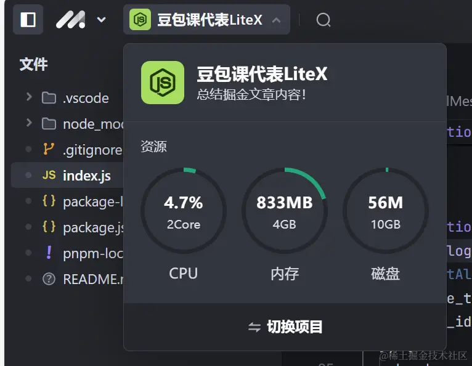This screenshot has width=472, height=366.
Task: Click the 磁盘 label
Action: point(386,274)
